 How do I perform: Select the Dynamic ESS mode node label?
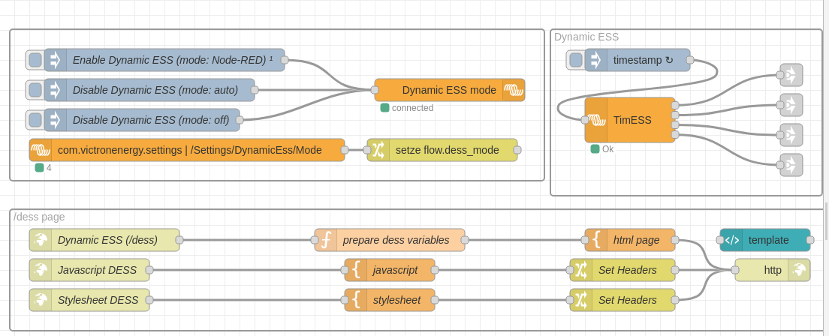(x=449, y=90)
